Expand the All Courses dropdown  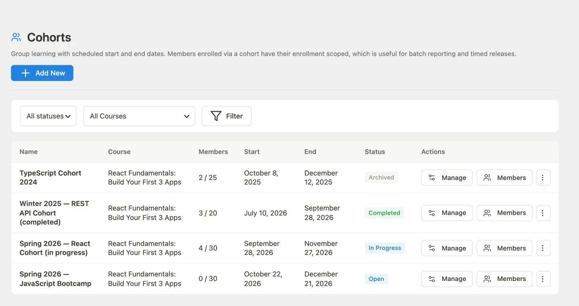(139, 116)
